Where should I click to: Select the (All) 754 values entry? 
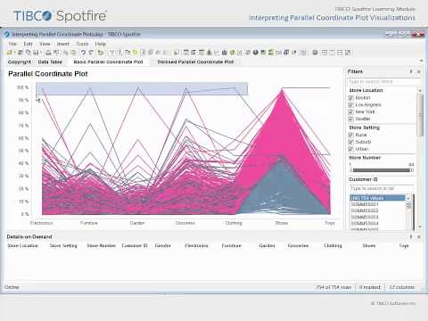pyautogui.click(x=377, y=198)
